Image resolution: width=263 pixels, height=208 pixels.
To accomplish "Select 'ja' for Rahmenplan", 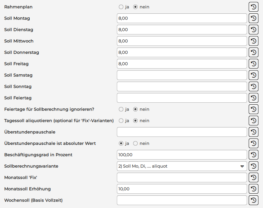I will coord(121,7).
